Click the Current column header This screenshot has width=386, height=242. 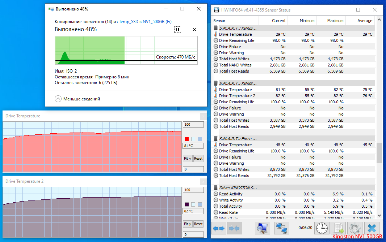[x=273, y=21]
